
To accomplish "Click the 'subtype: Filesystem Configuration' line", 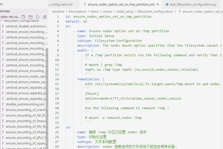I will click(x=109, y=41).
